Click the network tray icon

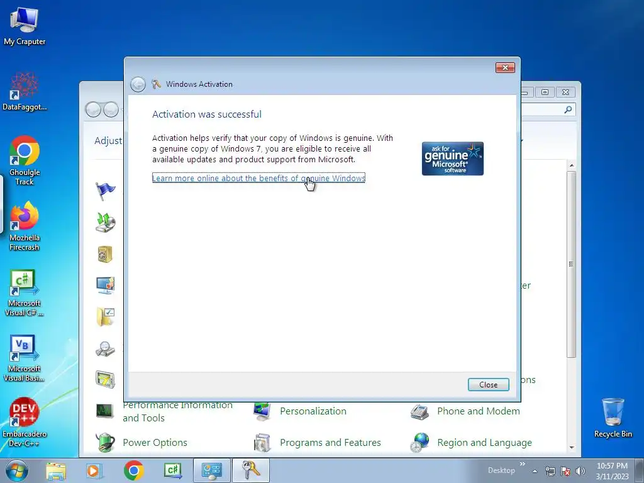tap(550, 470)
